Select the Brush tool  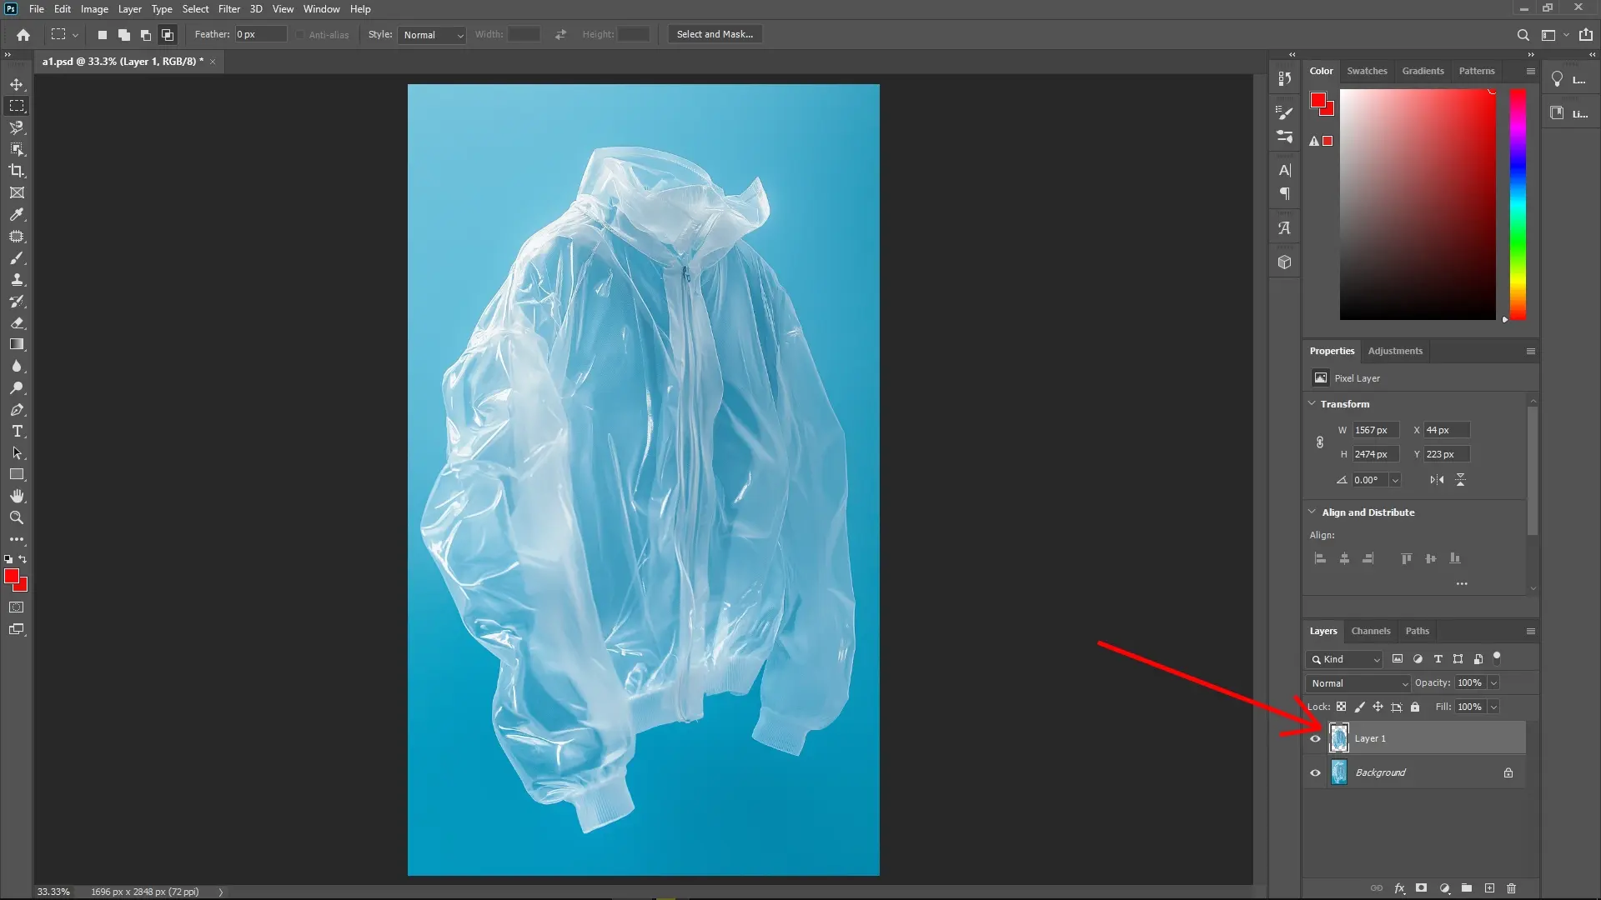[x=17, y=258]
